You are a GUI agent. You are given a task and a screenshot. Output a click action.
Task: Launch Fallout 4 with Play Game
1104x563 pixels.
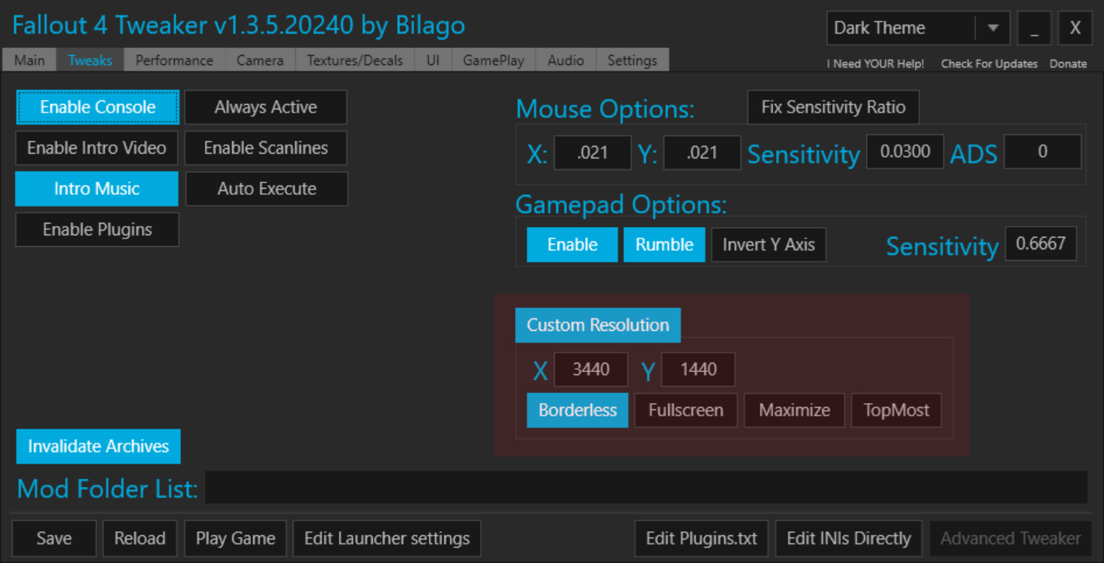tap(235, 538)
